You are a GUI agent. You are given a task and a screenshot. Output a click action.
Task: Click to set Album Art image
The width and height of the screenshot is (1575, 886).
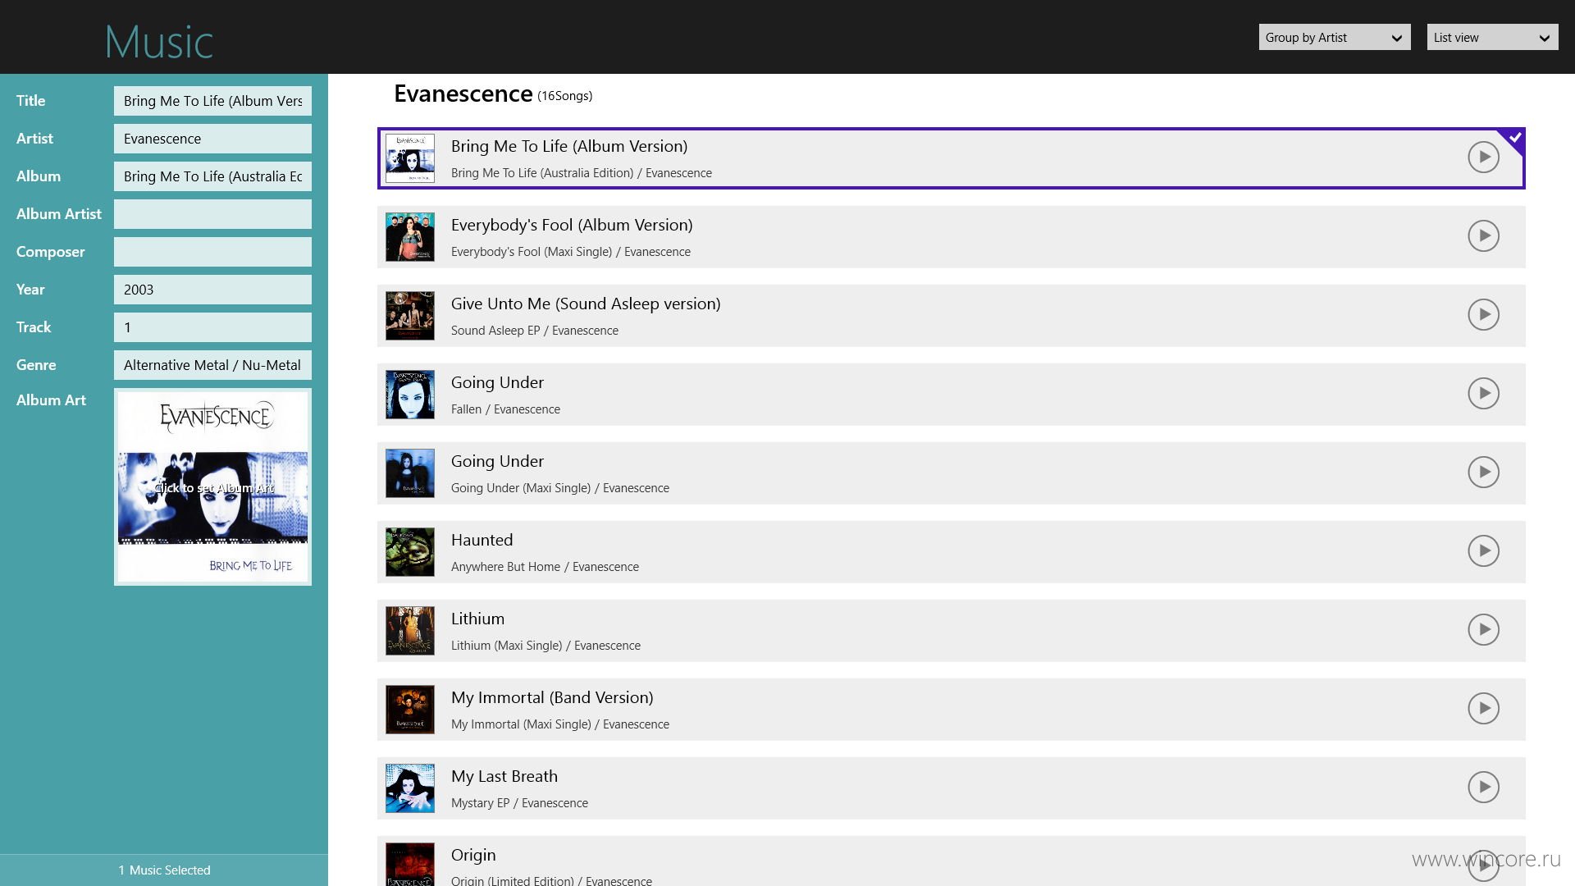[x=213, y=486]
